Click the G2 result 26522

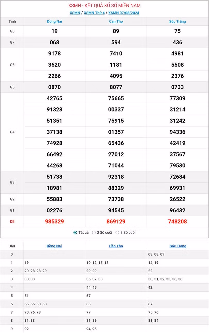178,199
